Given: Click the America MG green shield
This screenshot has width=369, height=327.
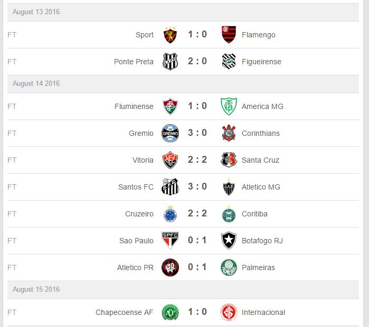Looking at the screenshot, I should tap(229, 106).
